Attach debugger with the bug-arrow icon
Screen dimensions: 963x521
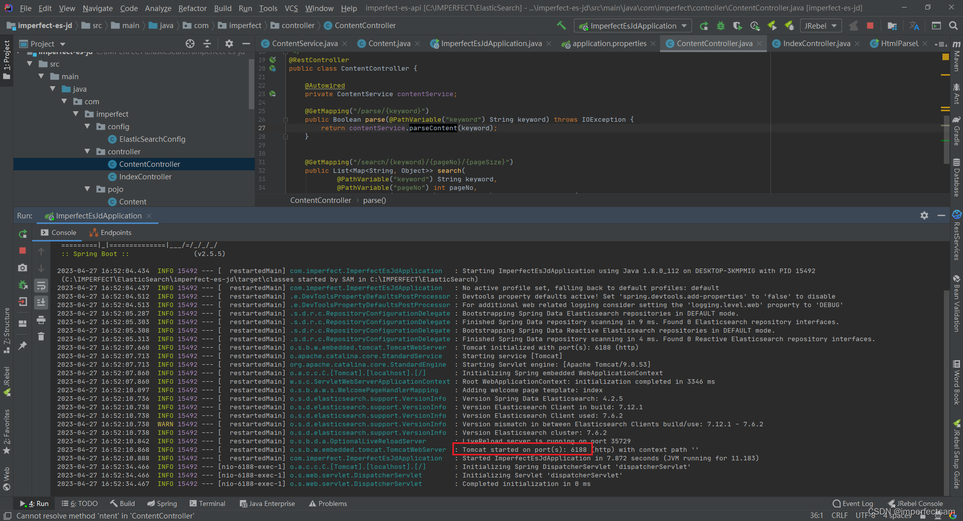click(23, 285)
